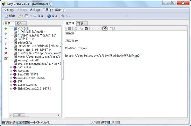Screen dimensions: 191x126
Task: Select the webengine4.dll tree item
Action: pyautogui.click(x=29, y=60)
